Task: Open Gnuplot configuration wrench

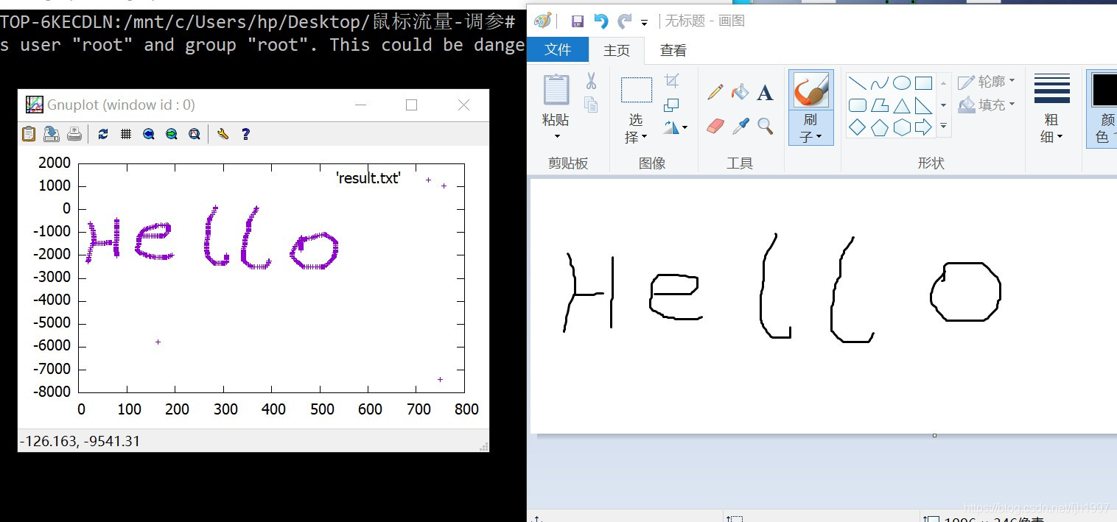Action: (223, 134)
